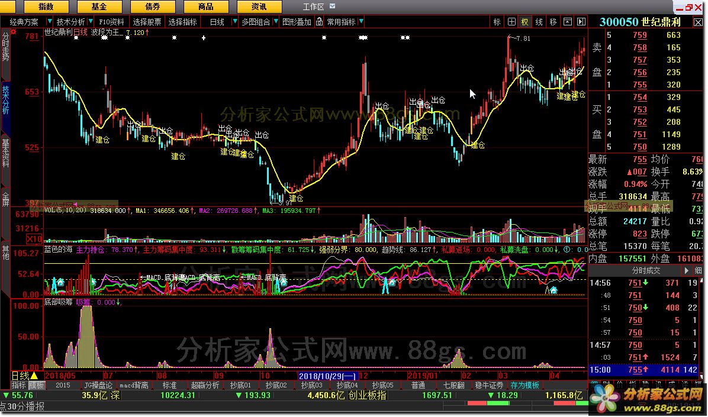Viewport: 708px width, 417px height.
Task: Select the 2015 template tab
Action: 63,386
